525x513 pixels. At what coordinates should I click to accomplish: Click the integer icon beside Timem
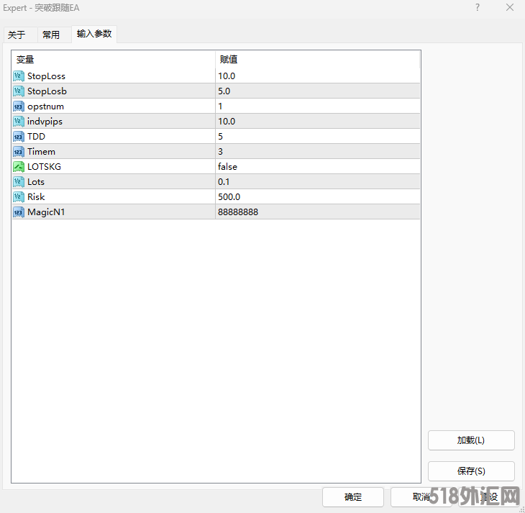[19, 152]
